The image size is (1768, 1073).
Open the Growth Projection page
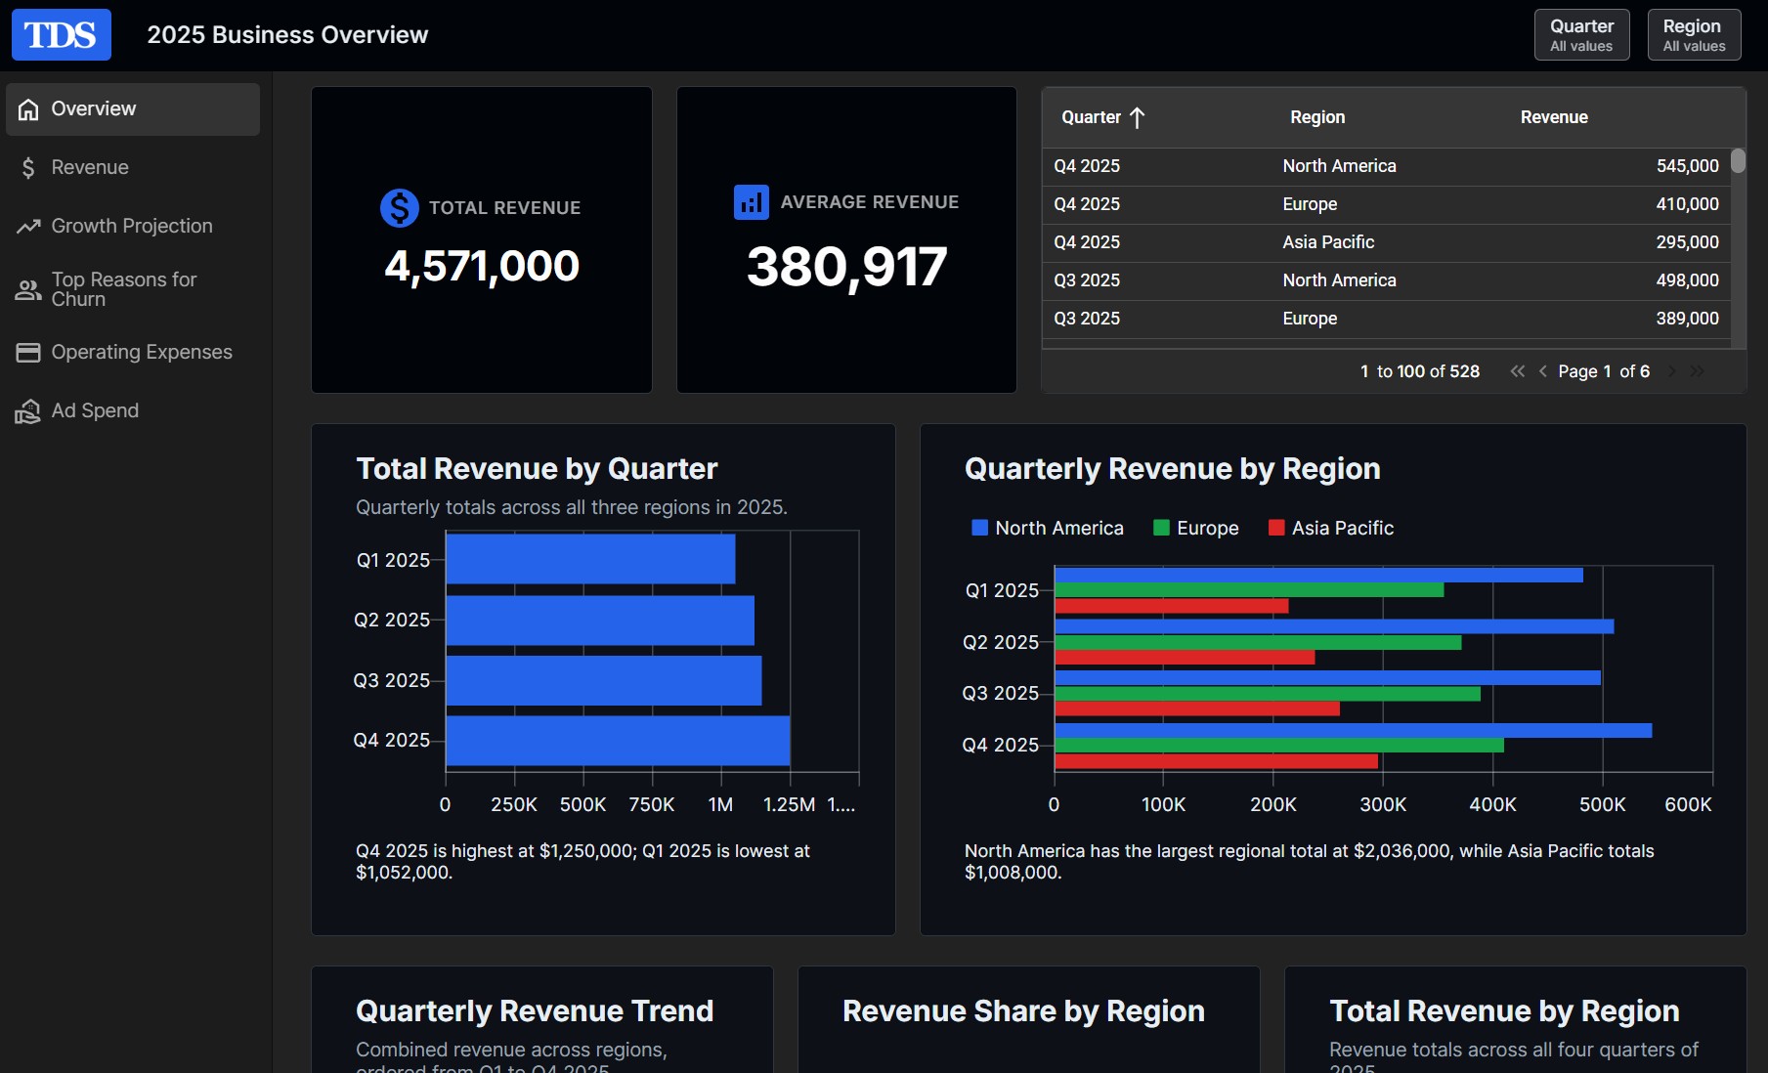click(133, 227)
